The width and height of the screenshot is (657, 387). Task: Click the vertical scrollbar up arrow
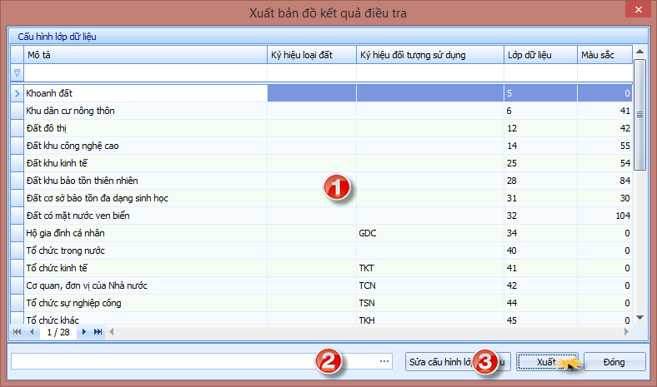[639, 53]
